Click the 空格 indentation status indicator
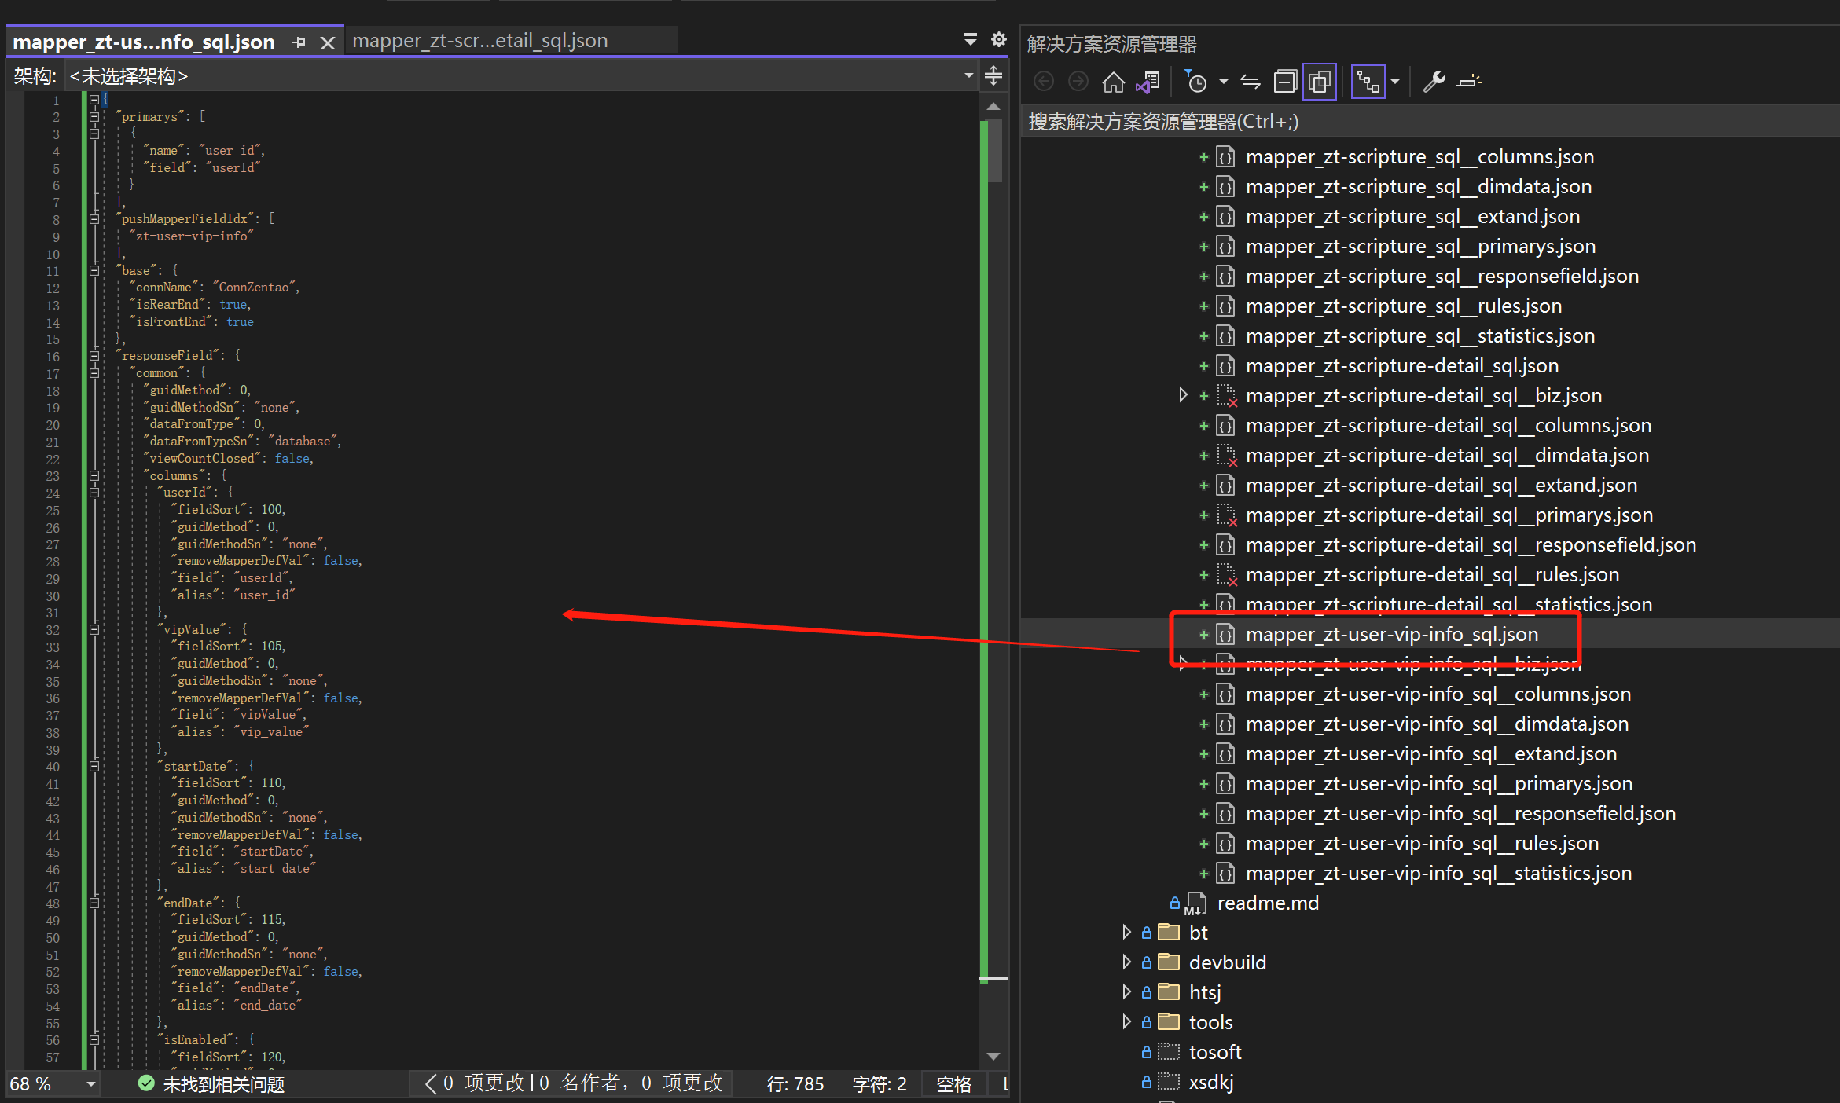The image size is (1840, 1103). [953, 1084]
